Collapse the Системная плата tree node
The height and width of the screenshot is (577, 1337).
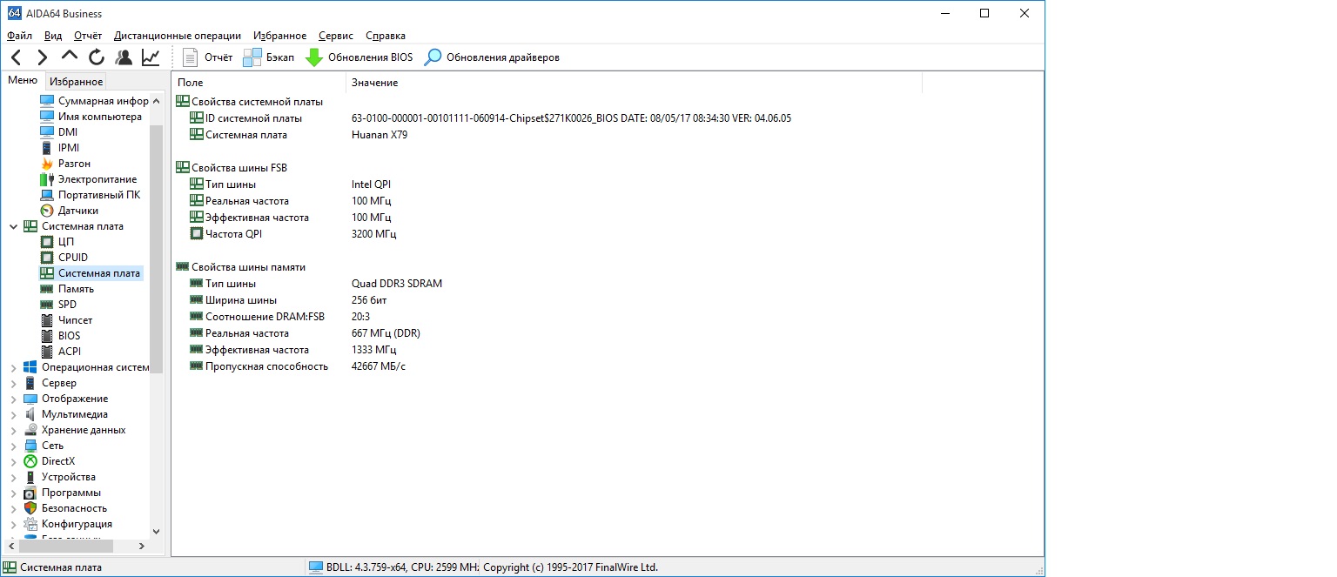tap(13, 226)
